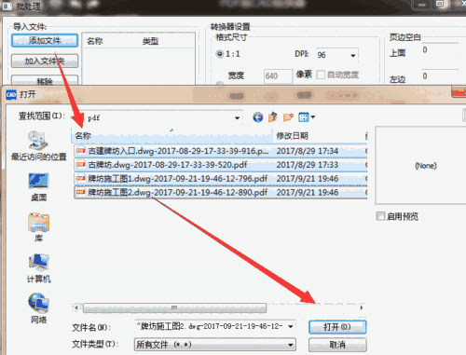This screenshot has width=466, height=355.
Task: Click the CAD icon in Open dialog title bar
Action: (x=11, y=94)
